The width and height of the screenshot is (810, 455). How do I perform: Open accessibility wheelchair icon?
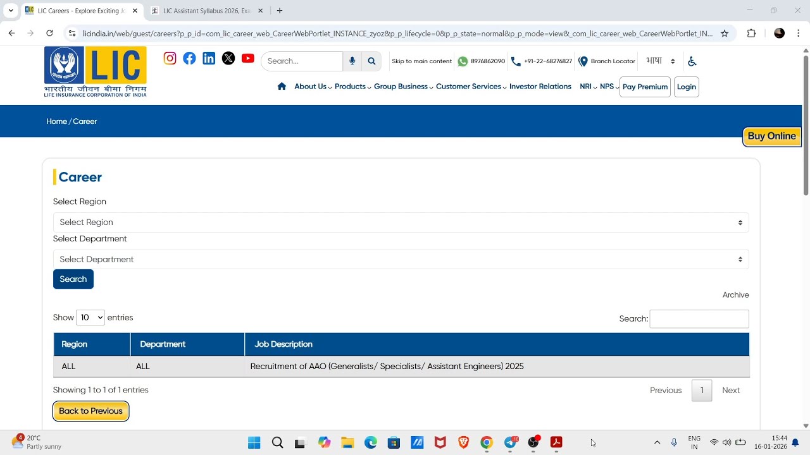(692, 61)
